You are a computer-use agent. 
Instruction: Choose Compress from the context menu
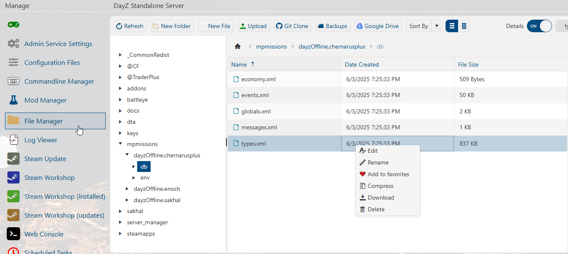388,186
